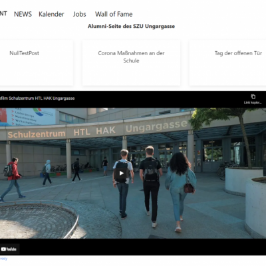Open the Tag der offenen Tür card
Image resolution: width=266 pixels, height=266 pixels.
point(227,63)
